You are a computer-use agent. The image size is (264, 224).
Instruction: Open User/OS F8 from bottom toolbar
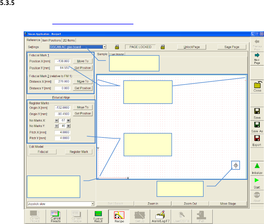coord(181,217)
